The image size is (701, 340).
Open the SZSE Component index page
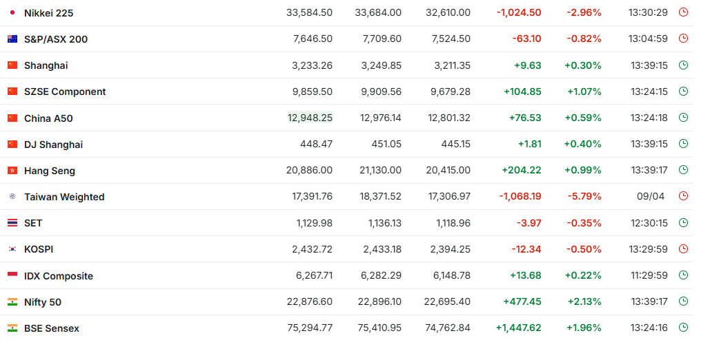[65, 92]
